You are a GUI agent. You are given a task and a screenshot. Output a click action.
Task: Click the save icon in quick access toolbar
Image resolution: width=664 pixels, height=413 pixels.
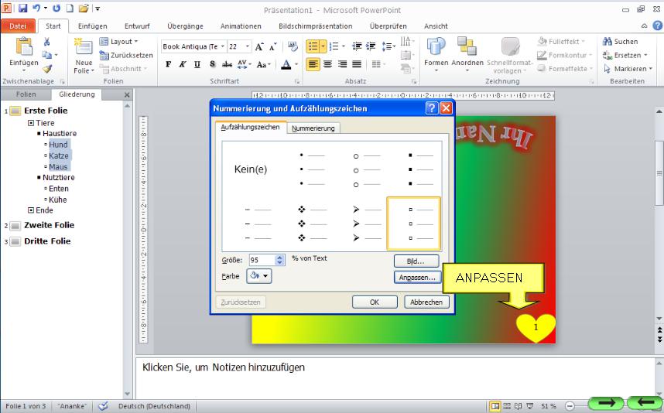22,8
